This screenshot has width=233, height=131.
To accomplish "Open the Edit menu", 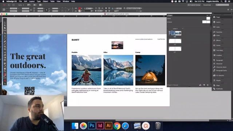I will [25, 1].
